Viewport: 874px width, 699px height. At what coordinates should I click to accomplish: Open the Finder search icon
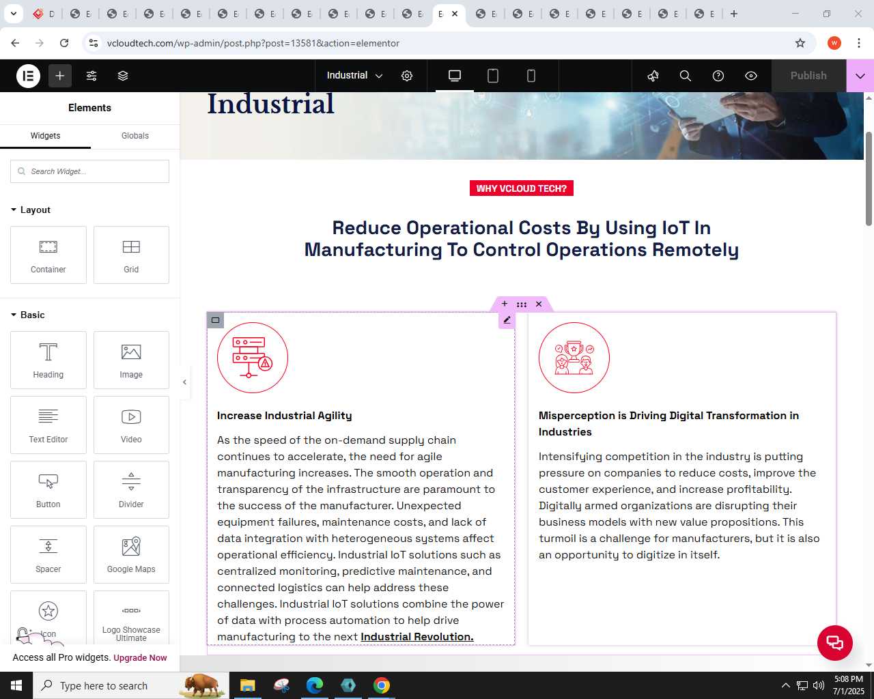(x=686, y=76)
